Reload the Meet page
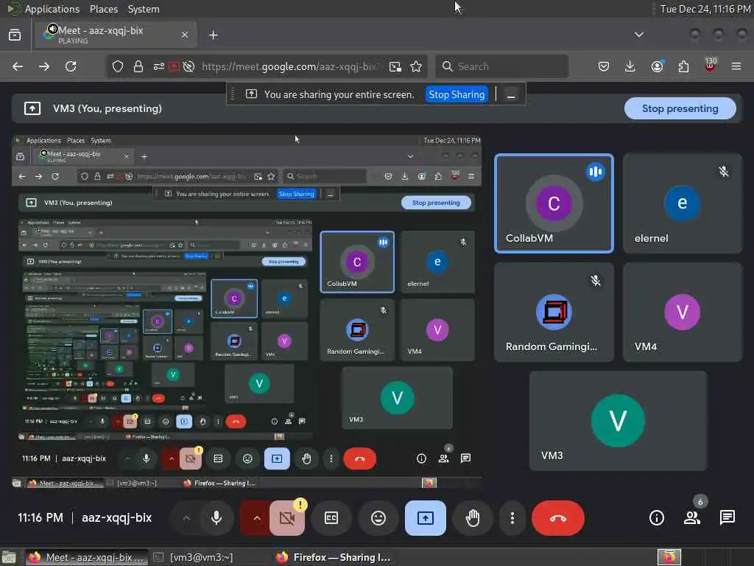Viewport: 754px width, 566px height. (x=71, y=66)
